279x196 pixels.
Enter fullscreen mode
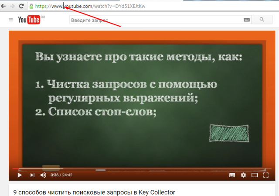[266, 175]
